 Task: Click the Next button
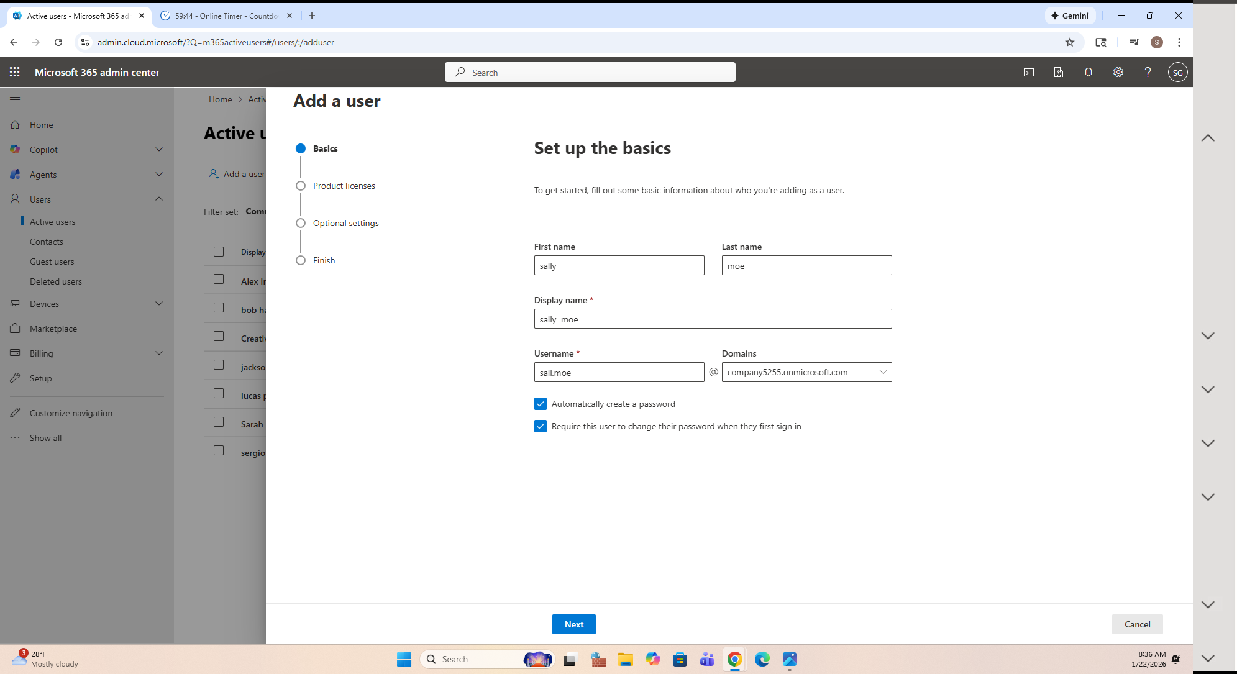[573, 624]
